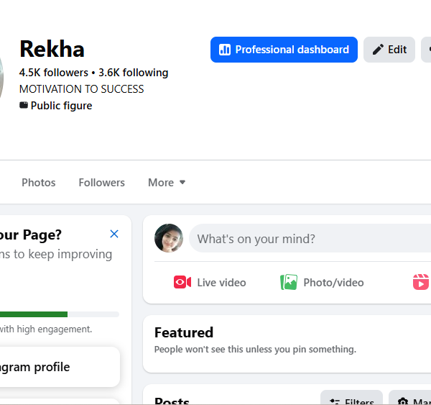
Task: Open the Professional dashboard
Action: 284,50
